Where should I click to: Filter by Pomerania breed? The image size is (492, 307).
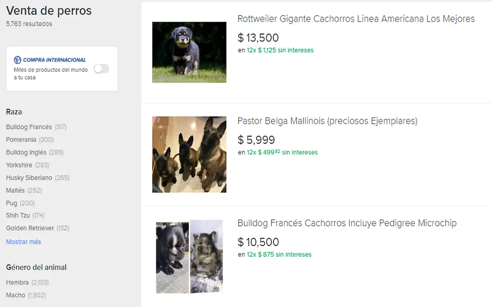[20, 140]
